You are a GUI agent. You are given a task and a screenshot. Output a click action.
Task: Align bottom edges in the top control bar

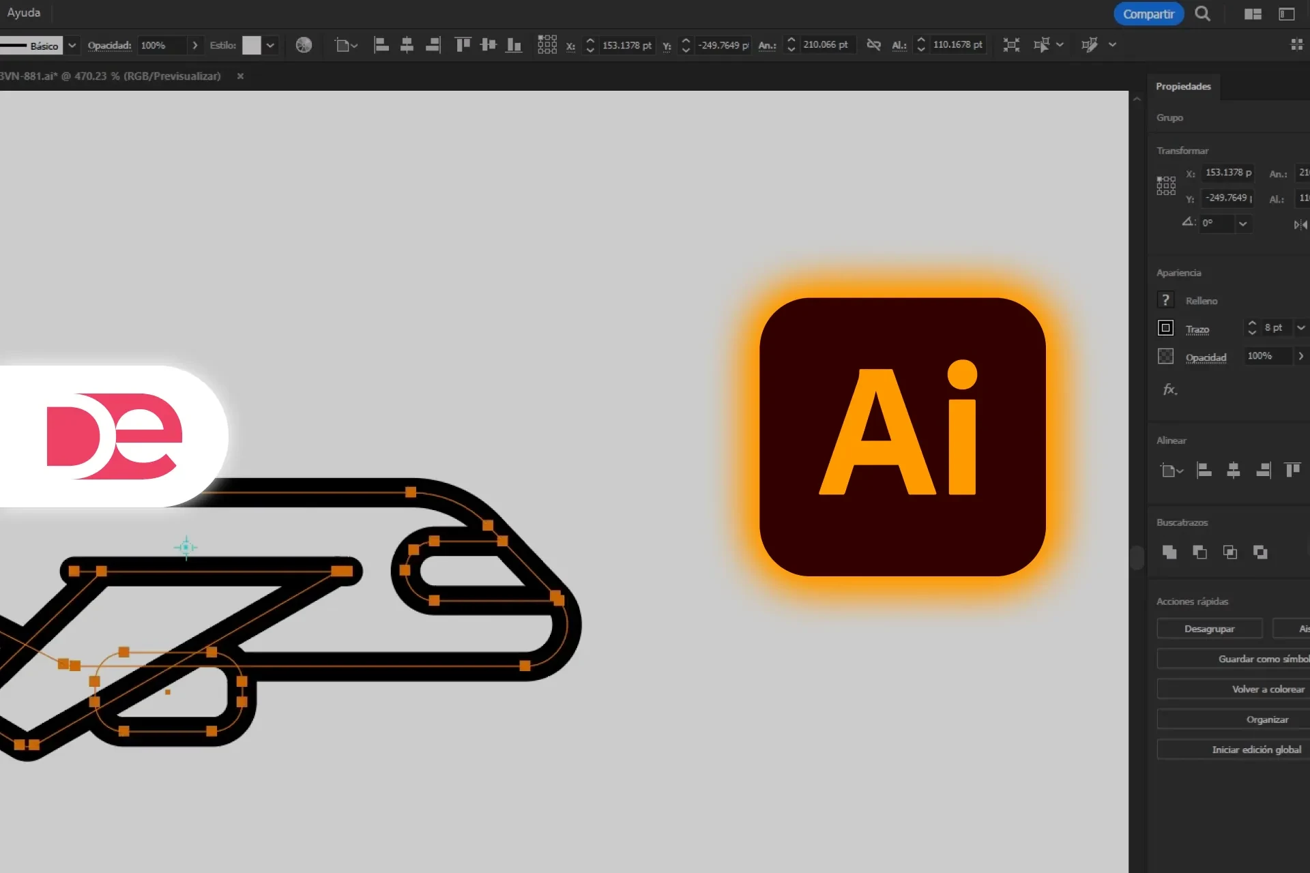(514, 45)
